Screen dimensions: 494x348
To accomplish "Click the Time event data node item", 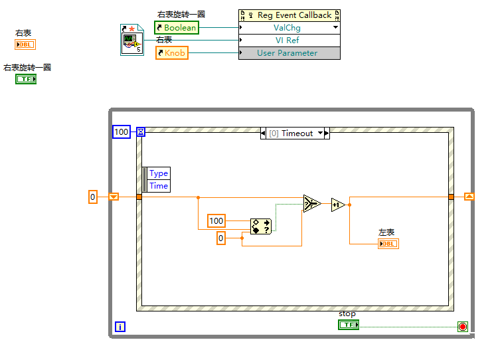I will [159, 186].
